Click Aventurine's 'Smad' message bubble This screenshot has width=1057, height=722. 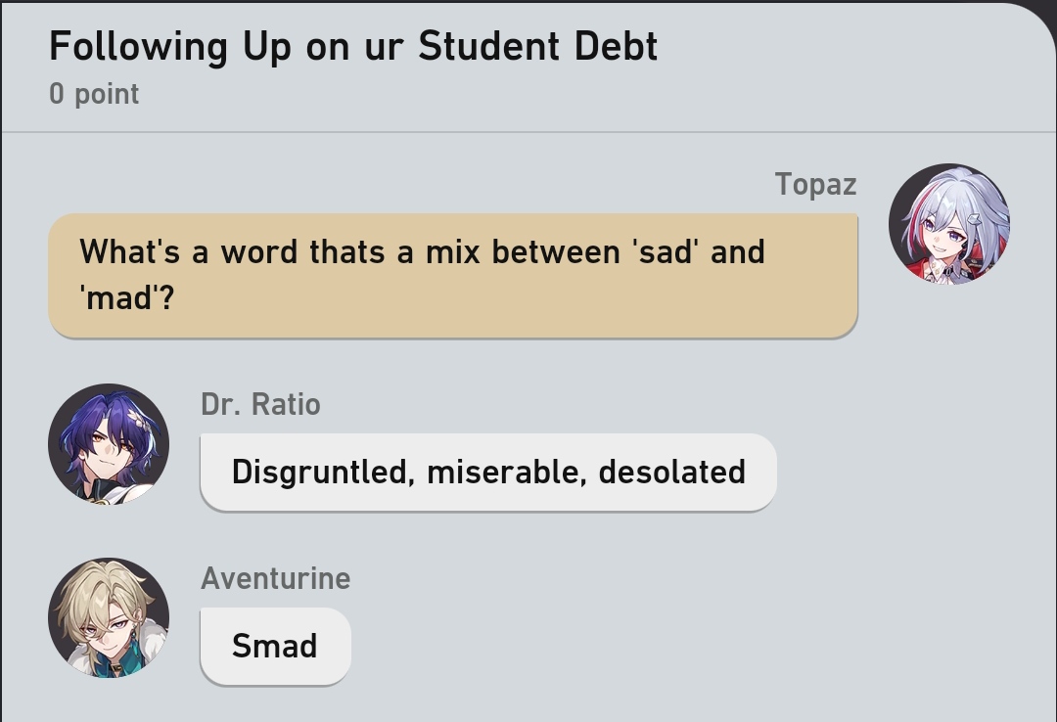[x=275, y=646]
